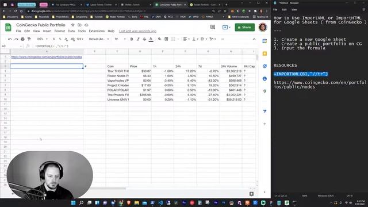Hide the side panel chevron
This screenshot has height=207, width=368.
coord(264,192)
